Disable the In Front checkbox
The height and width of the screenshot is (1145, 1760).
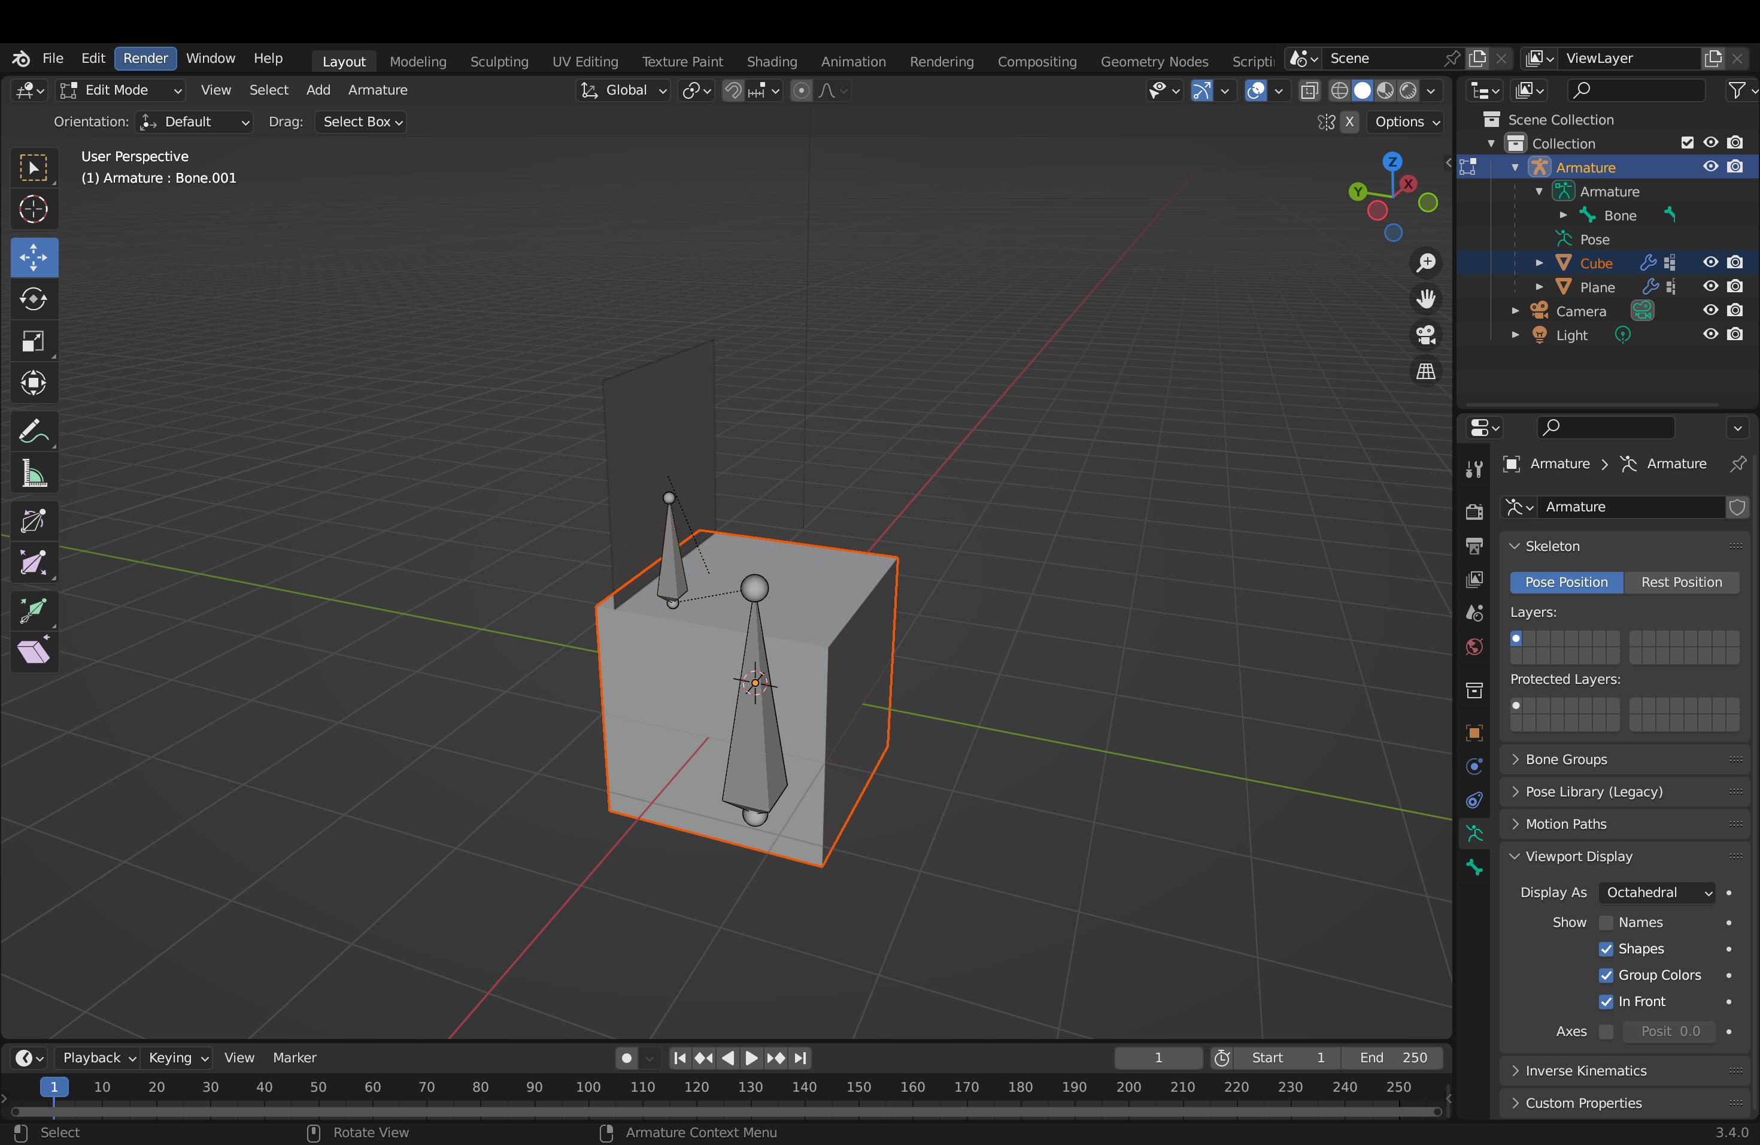coord(1606,1001)
